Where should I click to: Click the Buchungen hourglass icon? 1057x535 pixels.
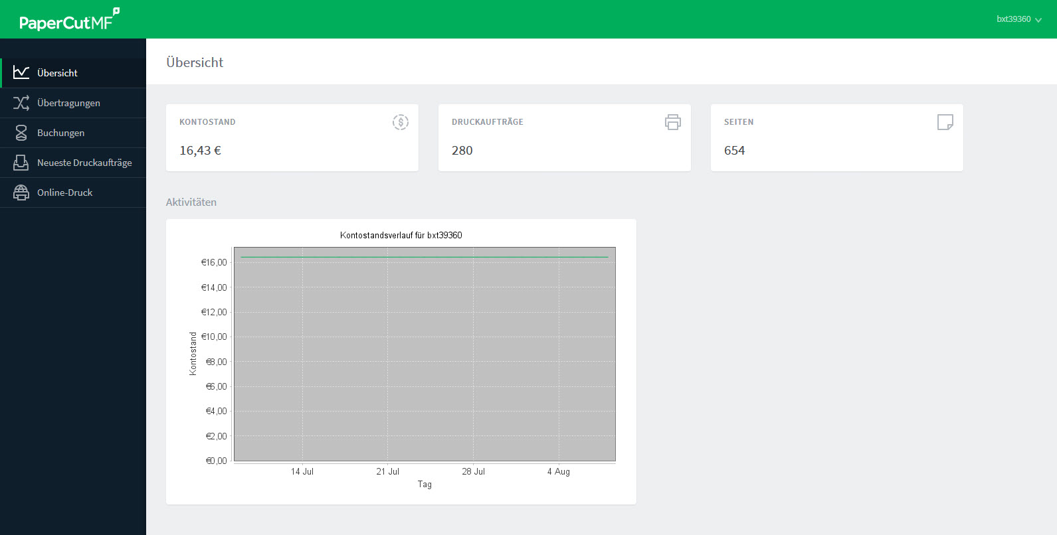21,133
